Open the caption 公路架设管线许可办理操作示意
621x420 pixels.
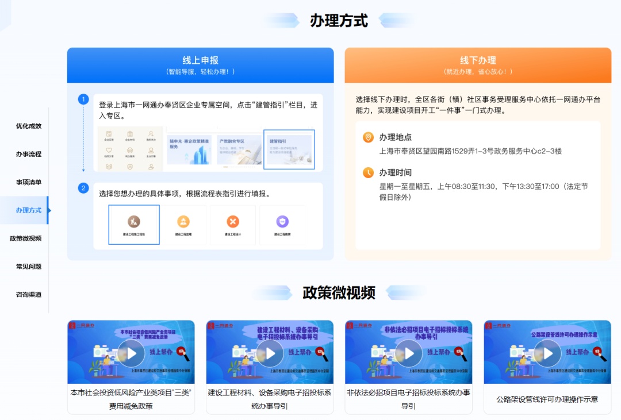(x=547, y=399)
